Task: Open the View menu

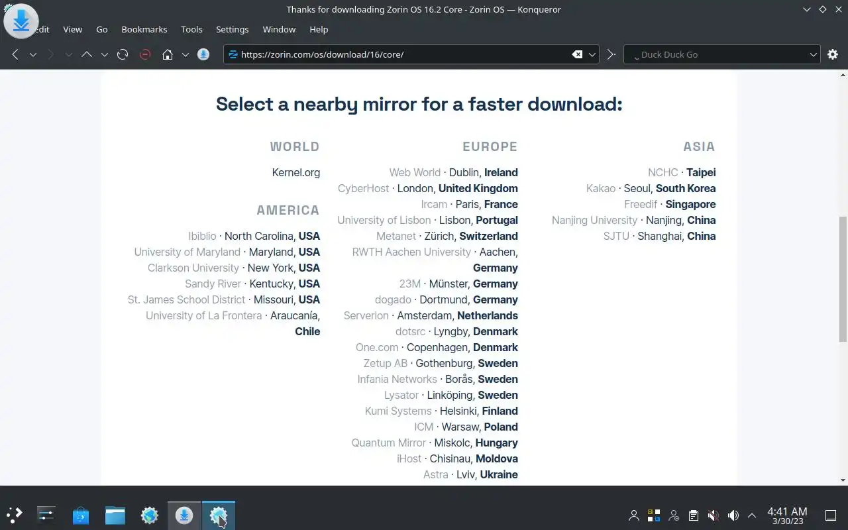Action: click(x=73, y=29)
